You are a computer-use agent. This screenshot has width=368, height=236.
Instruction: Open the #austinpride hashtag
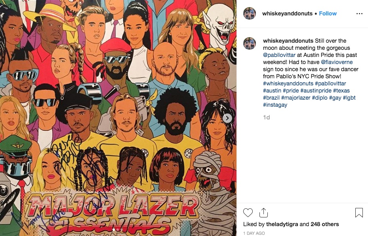coord(316,91)
